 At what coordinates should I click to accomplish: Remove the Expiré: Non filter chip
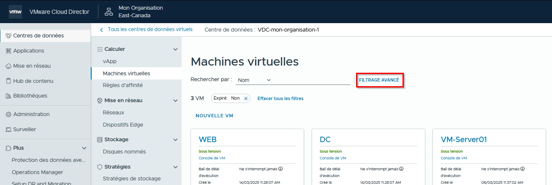tap(246, 98)
